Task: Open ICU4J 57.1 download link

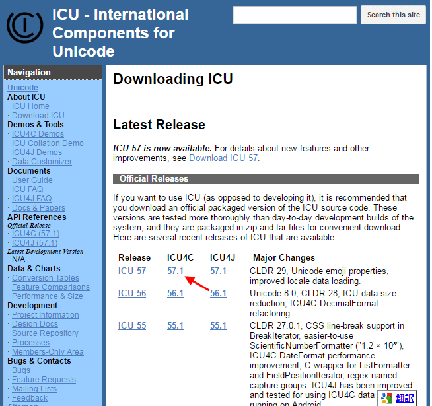Action: [218, 271]
